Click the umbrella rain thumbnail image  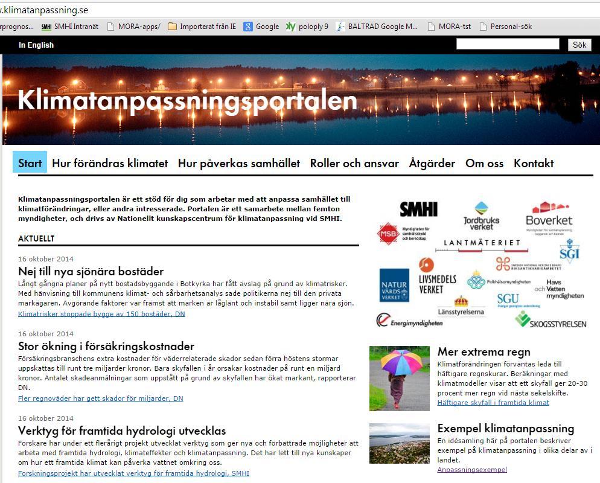click(x=400, y=378)
